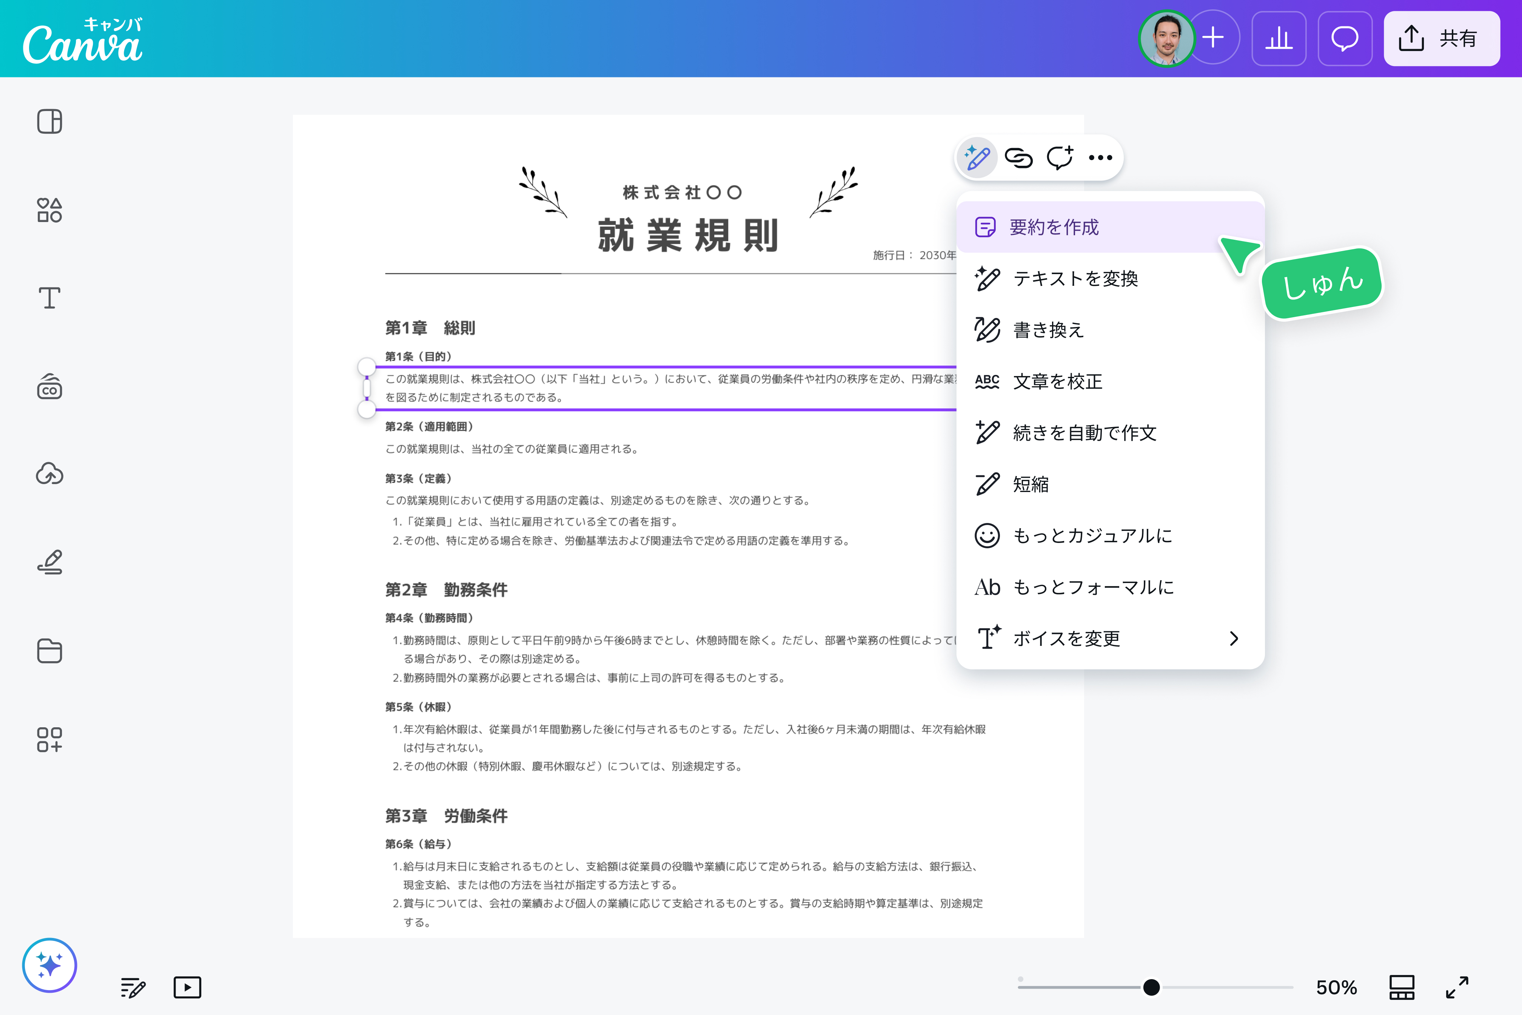This screenshot has height=1015, width=1522.
Task: Choose 短縮 from the menu
Action: point(1111,484)
